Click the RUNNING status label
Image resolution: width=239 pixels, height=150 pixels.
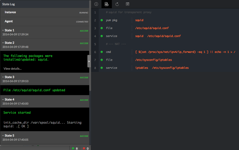84,13
